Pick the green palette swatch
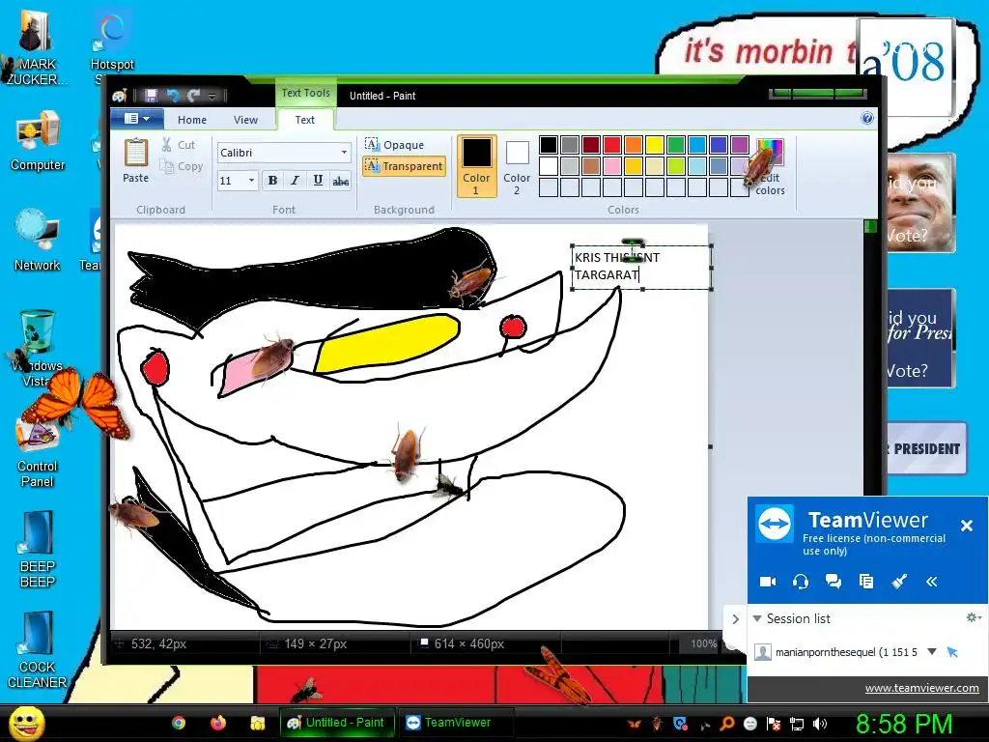The width and height of the screenshot is (989, 742). [676, 145]
